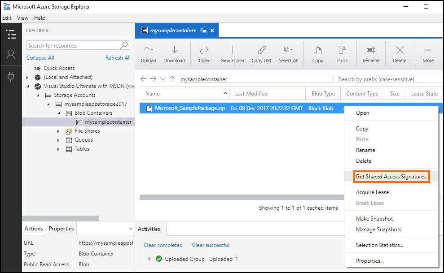Choose Get Shared Access Signature from context menu
This screenshot has width=444, height=273.
pyautogui.click(x=391, y=176)
